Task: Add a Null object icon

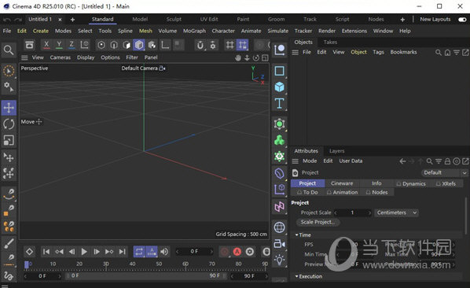Action: 279,50
